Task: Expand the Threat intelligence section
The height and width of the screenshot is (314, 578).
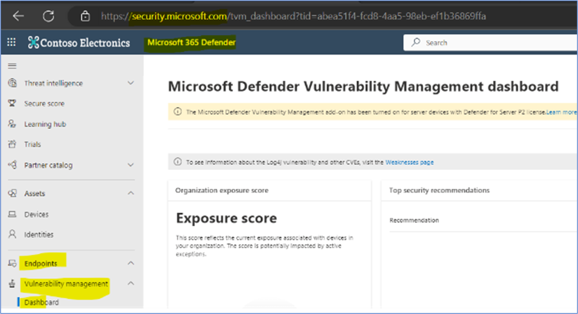Action: [x=130, y=83]
